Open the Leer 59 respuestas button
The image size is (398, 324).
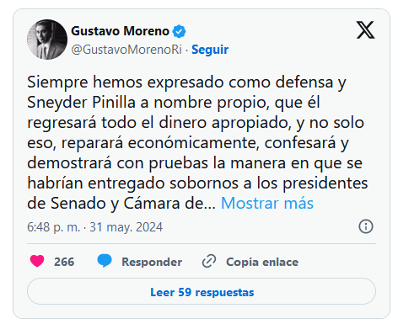pos(202,291)
